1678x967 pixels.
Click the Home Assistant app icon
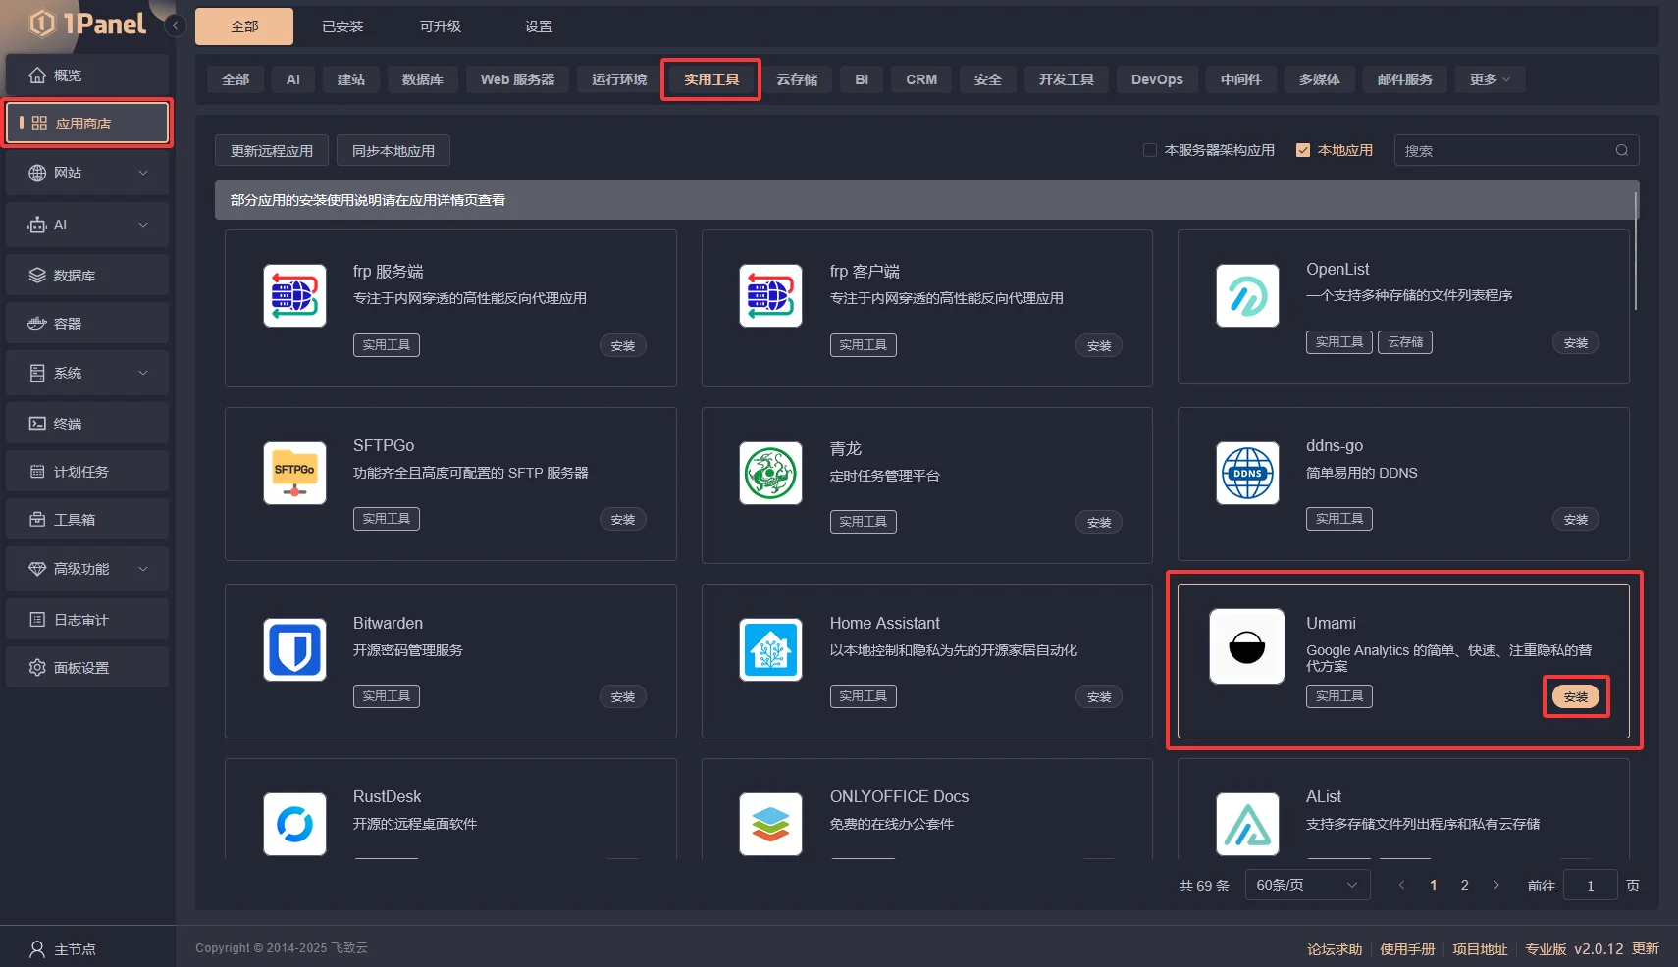pos(770,649)
